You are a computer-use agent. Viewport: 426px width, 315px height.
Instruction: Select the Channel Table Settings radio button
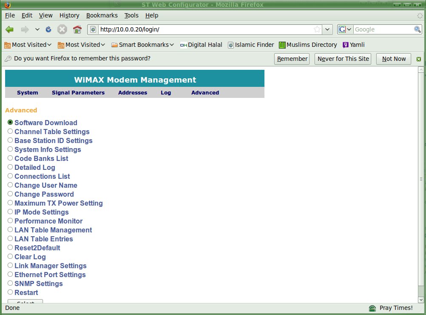tap(10, 132)
